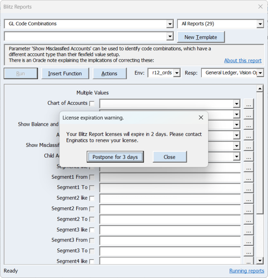Toggle Segment3 To checkbox
The height and width of the screenshot is (278, 268).
pyautogui.click(x=92, y=251)
